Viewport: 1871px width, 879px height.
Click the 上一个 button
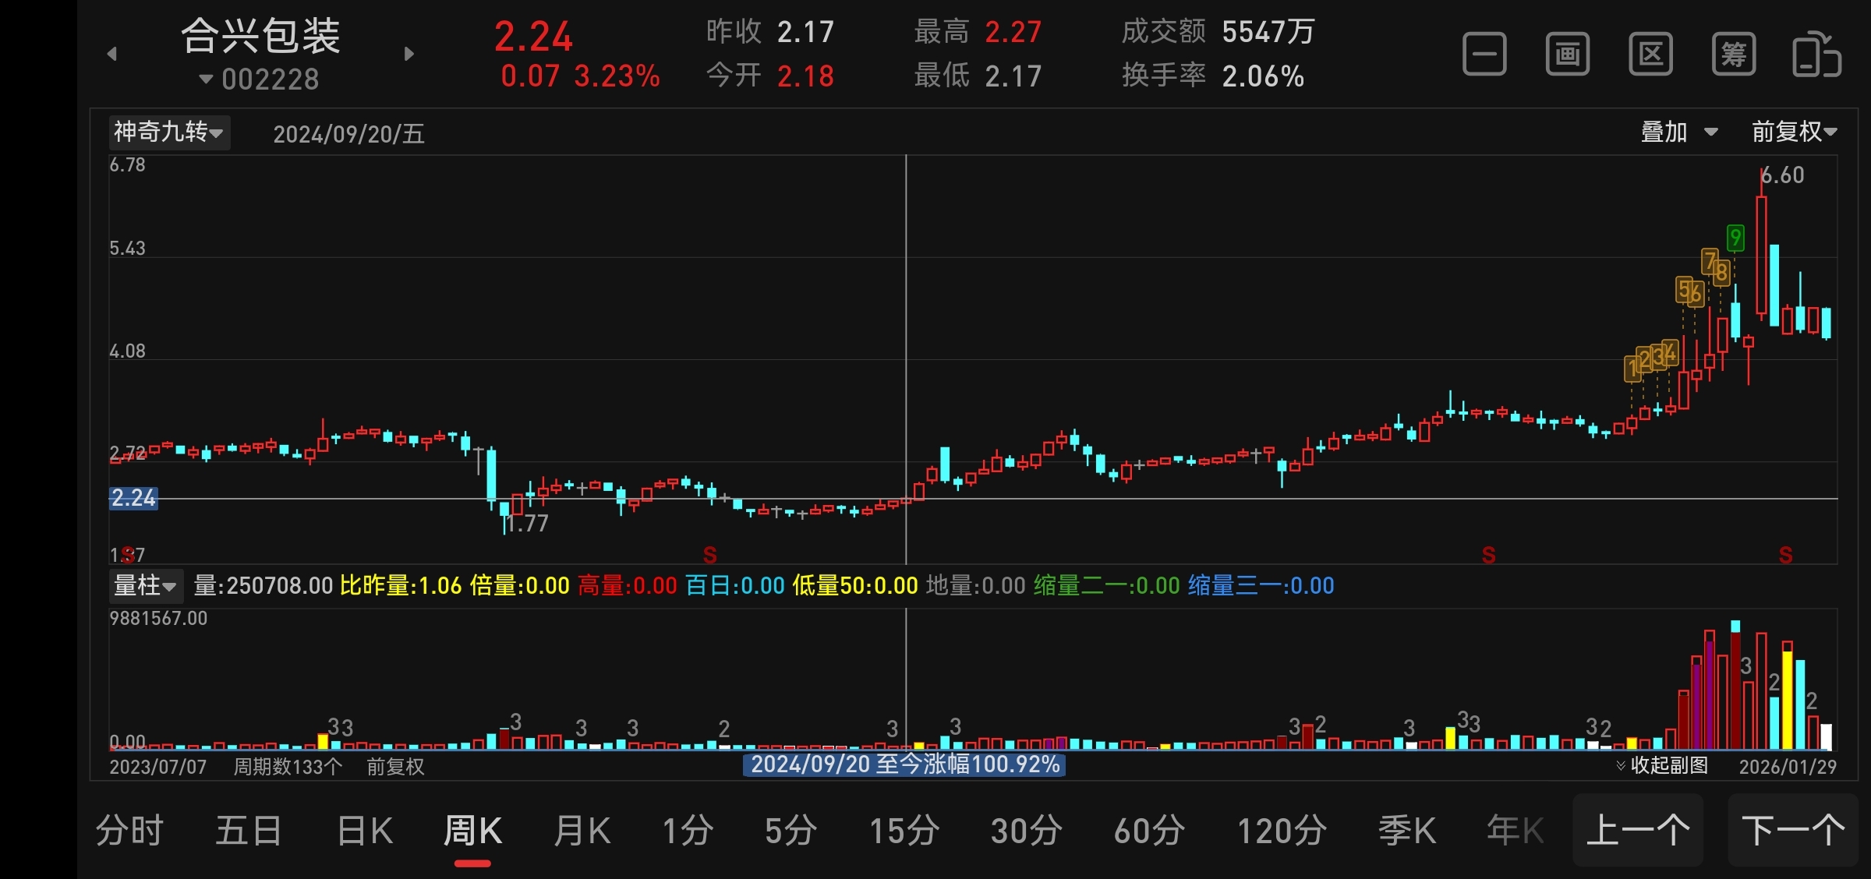(x=1638, y=831)
